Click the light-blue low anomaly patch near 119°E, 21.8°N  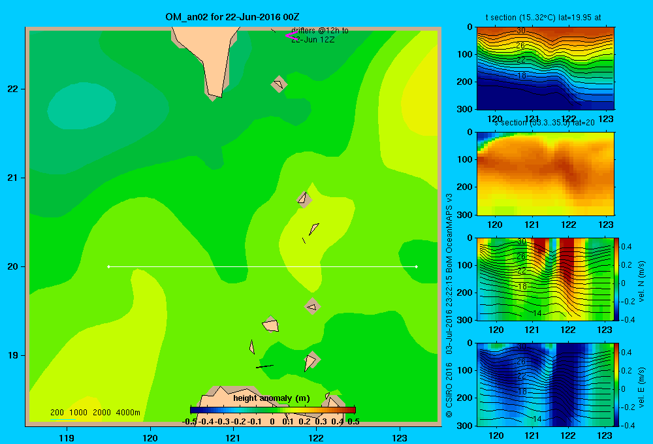pos(82,106)
